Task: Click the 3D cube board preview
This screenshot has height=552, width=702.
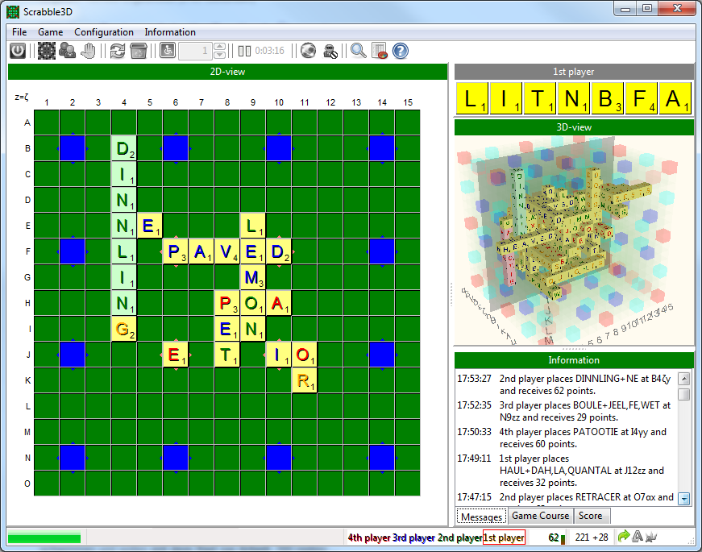Action: click(574, 240)
